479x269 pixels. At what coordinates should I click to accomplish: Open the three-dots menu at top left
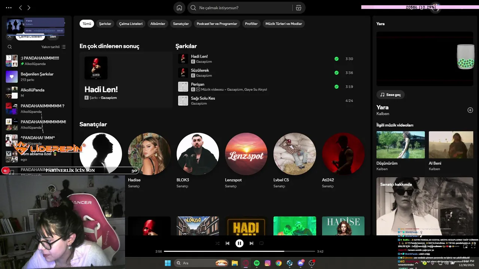9,8
